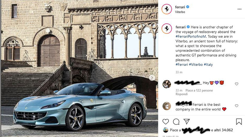The image size is (245, 137).
Task: Open the #Italy hashtag
Action: click(208, 65)
